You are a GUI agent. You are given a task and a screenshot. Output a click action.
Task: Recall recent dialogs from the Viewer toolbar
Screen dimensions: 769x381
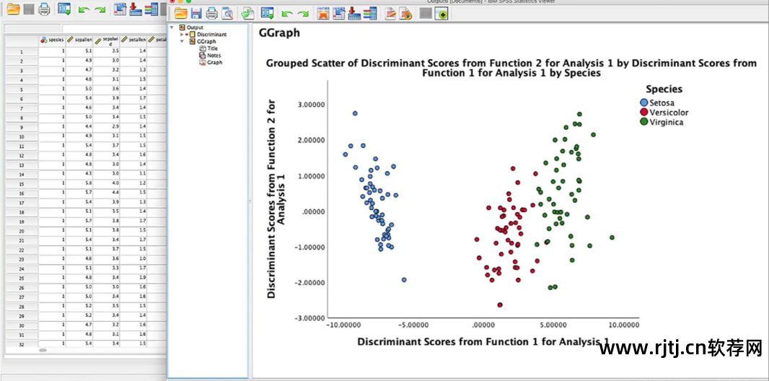[268, 13]
